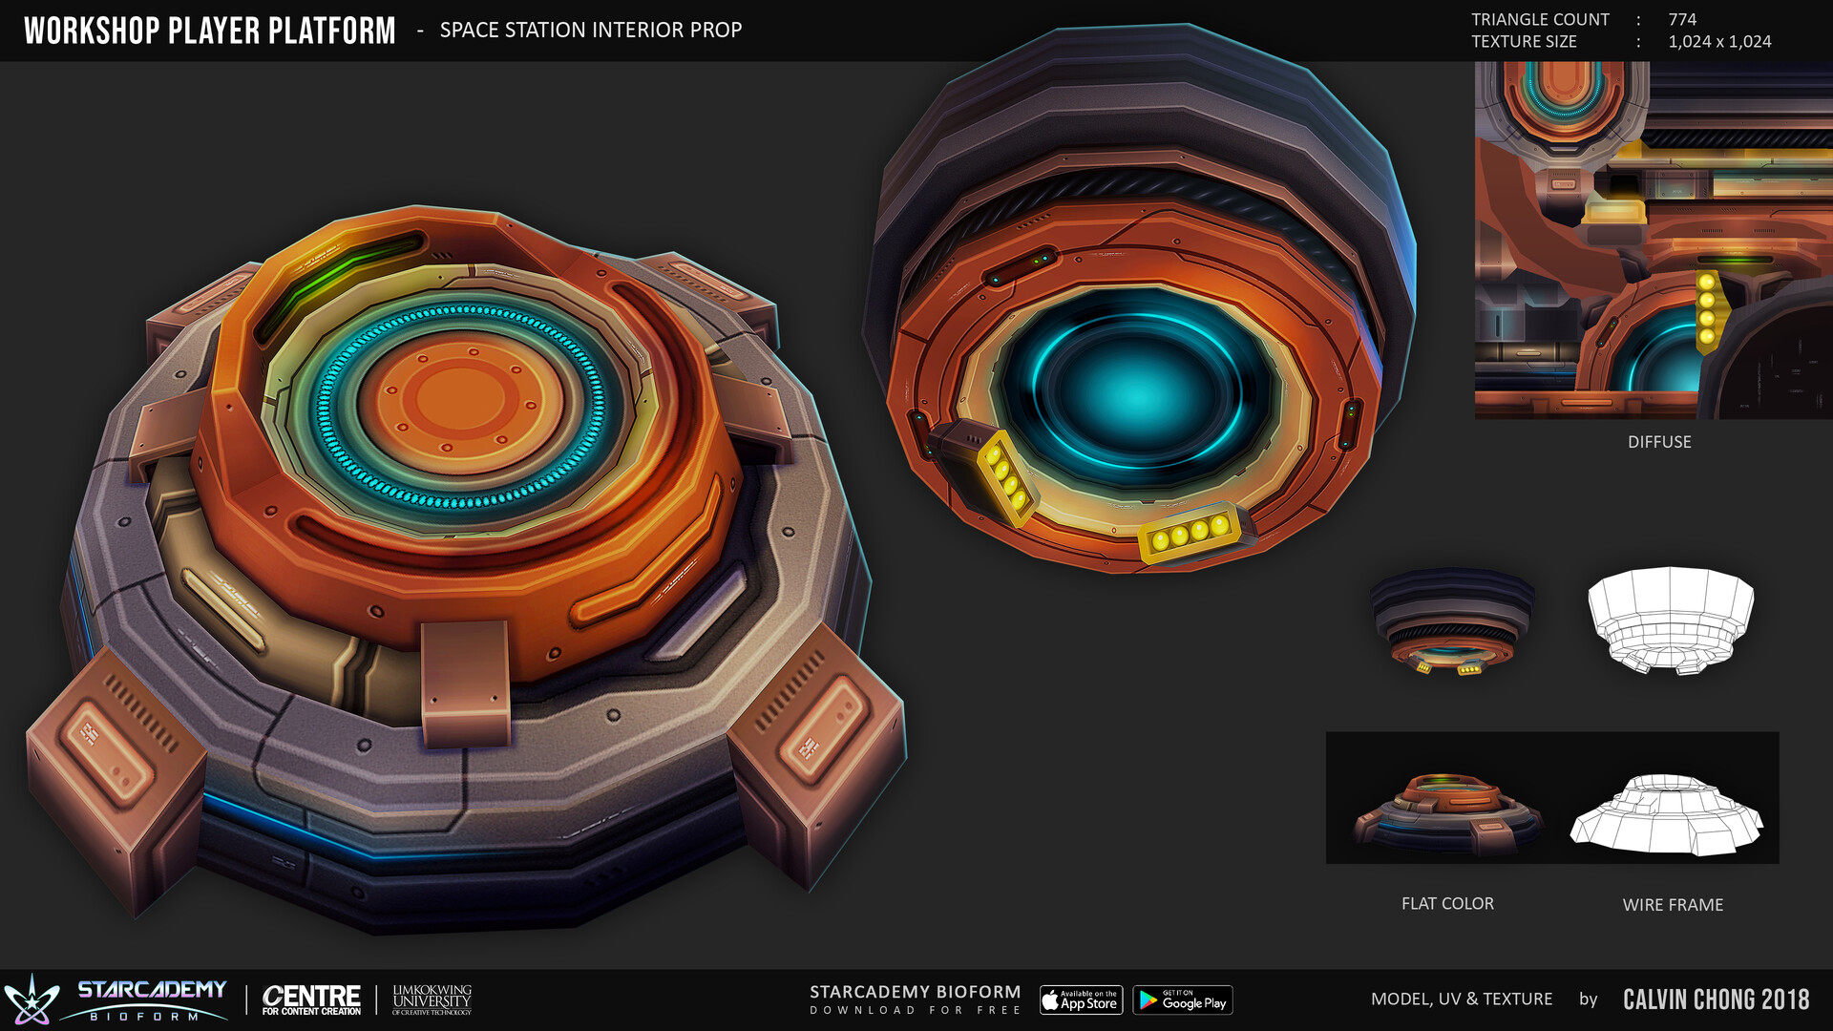The height and width of the screenshot is (1031, 1833).
Task: Click the 'STARCADEMY BIOFORM' download heading
Action: [x=916, y=992]
